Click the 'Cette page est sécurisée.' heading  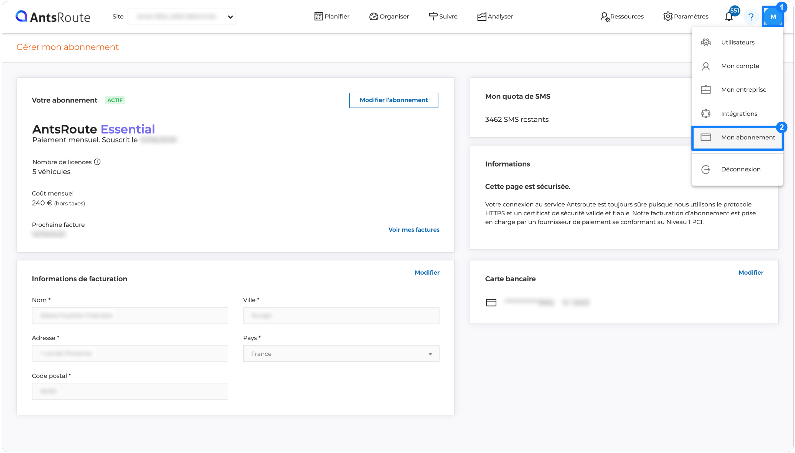[527, 187]
